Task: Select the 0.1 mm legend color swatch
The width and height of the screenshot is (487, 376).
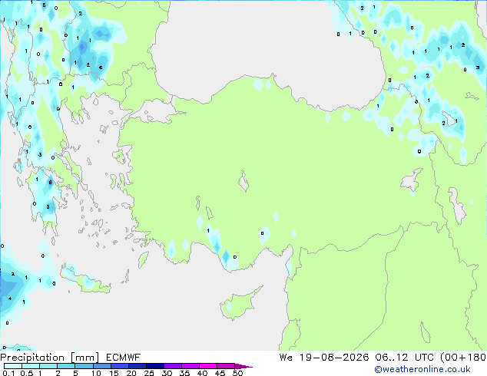Action: coord(13,366)
